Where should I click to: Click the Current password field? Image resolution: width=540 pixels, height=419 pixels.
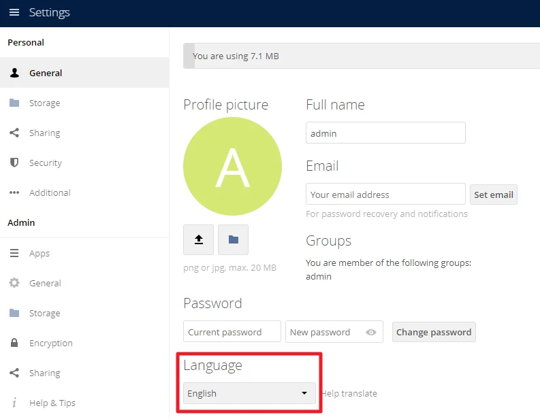coord(232,332)
